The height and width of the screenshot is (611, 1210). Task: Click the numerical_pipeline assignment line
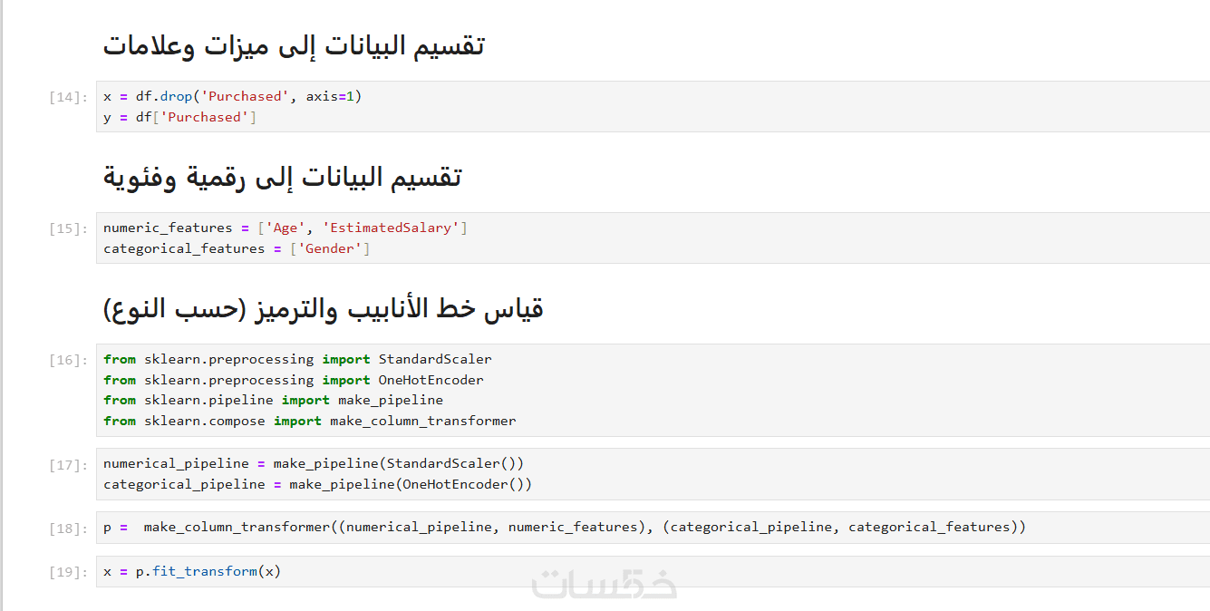click(314, 463)
